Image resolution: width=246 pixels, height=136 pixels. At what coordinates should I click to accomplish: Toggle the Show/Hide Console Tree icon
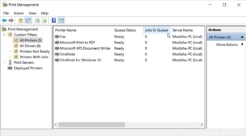(x=28, y=21)
